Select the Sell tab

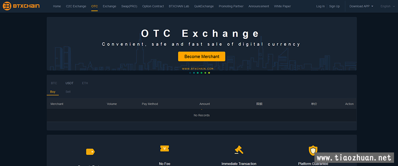68,92
